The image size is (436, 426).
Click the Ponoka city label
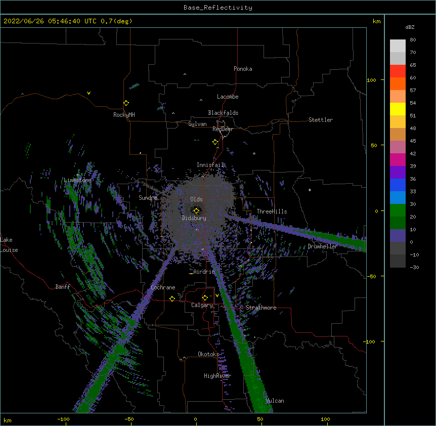coord(243,69)
